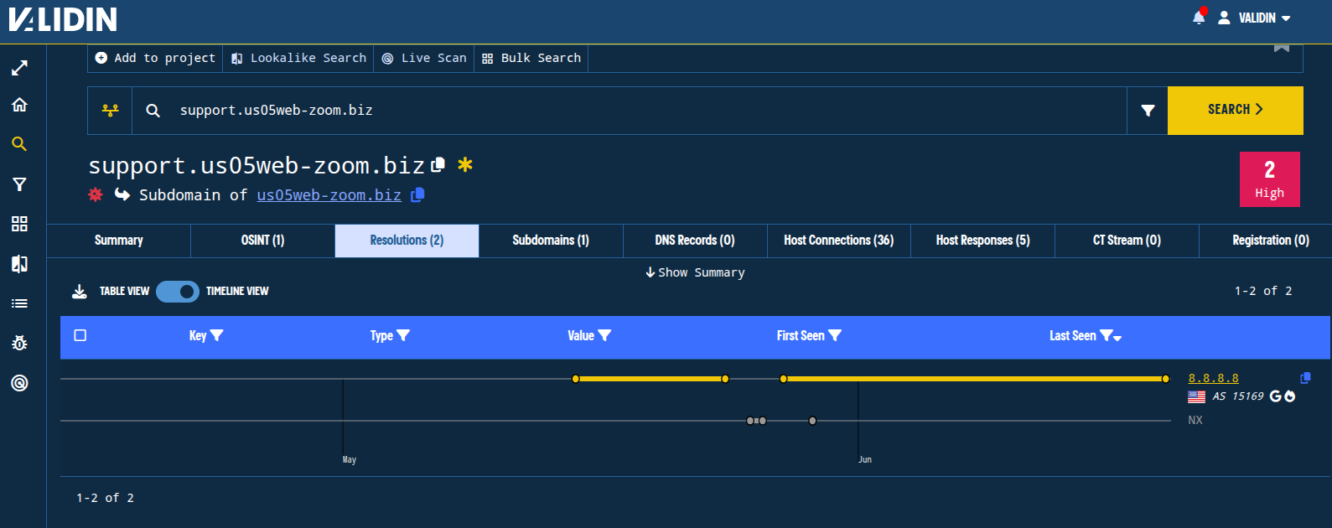Download the resolutions data
The width and height of the screenshot is (1332, 528).
click(80, 292)
